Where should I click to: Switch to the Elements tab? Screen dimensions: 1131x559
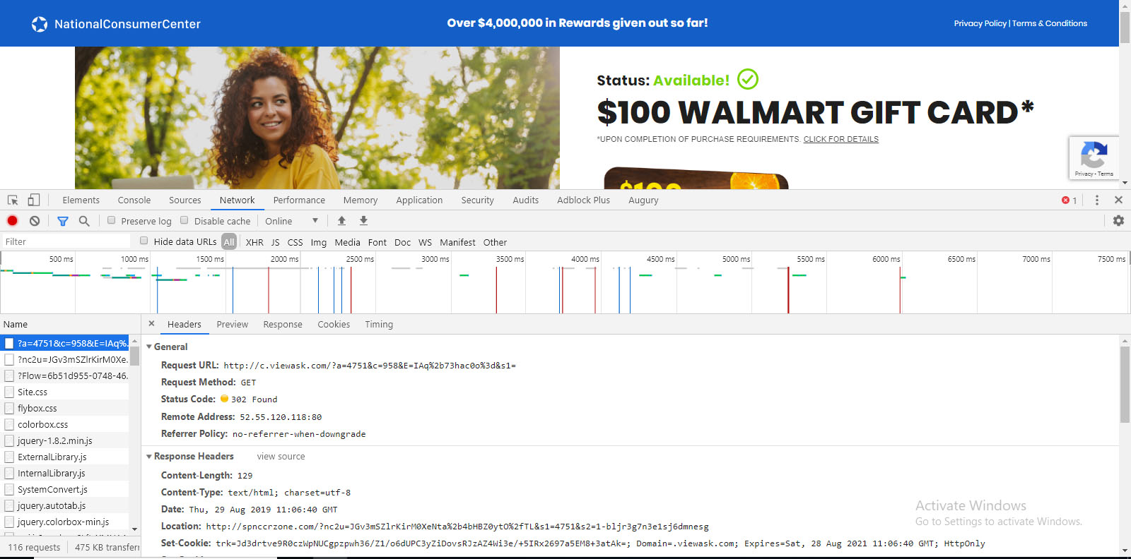pyautogui.click(x=81, y=200)
